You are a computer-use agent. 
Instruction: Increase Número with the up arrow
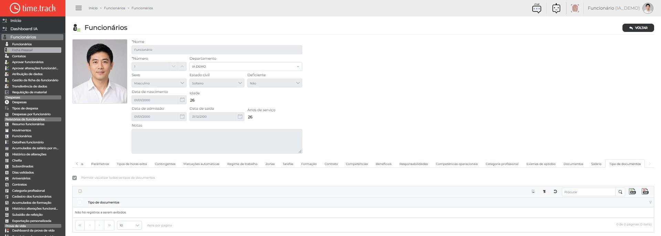182,67
